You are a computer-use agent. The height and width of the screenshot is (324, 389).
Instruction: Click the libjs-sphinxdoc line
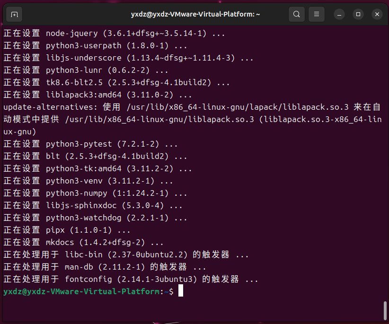coord(93,205)
